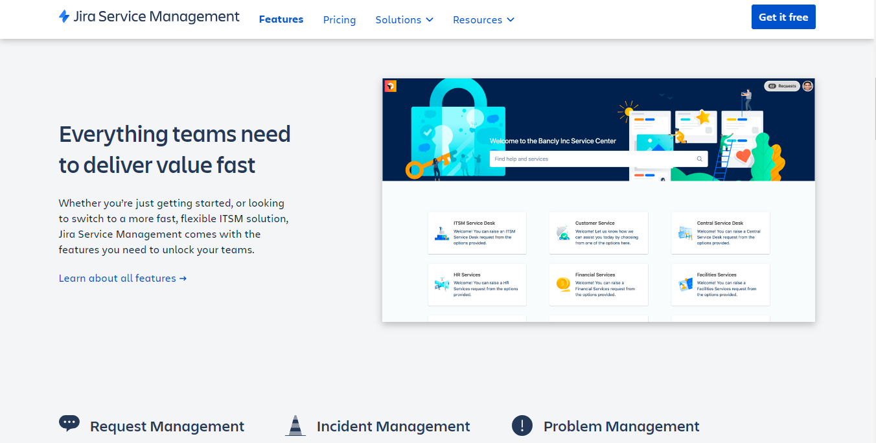Select the HR Services card title
Viewport: 876px width, 443px height.
(467, 275)
